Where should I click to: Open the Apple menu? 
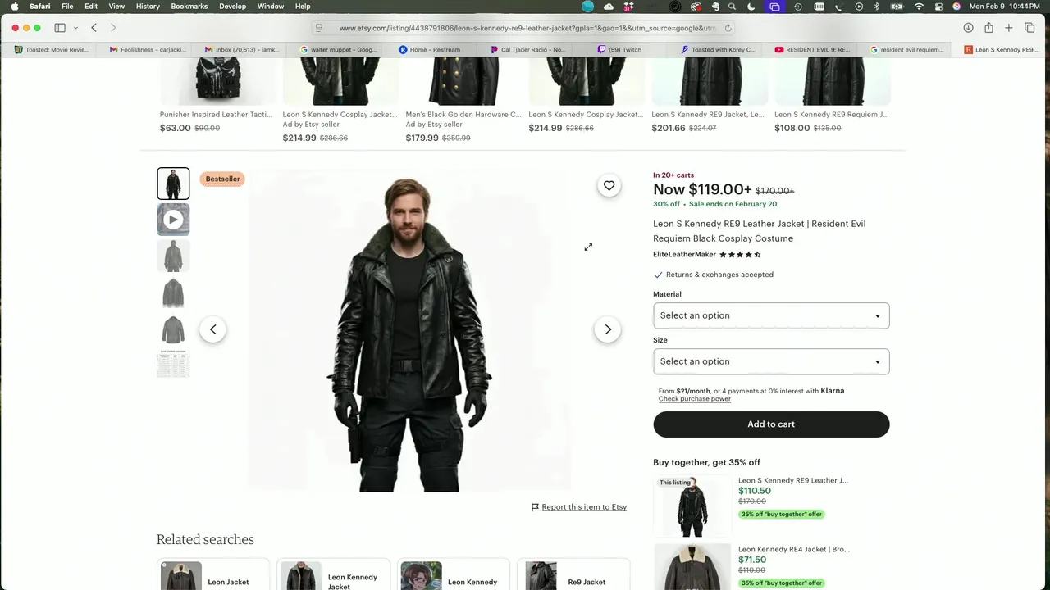15,7
